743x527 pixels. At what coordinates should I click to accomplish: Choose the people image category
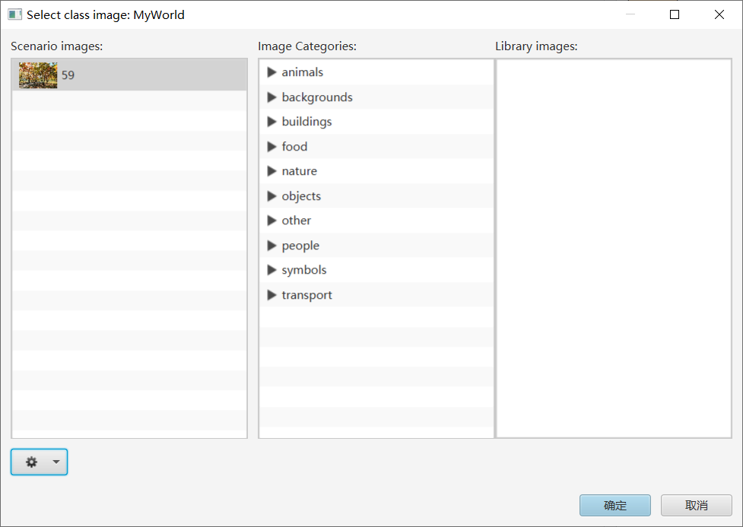[300, 246]
